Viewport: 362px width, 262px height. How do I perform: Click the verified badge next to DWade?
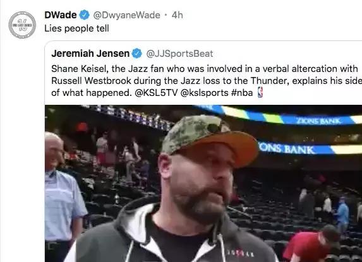85,15
